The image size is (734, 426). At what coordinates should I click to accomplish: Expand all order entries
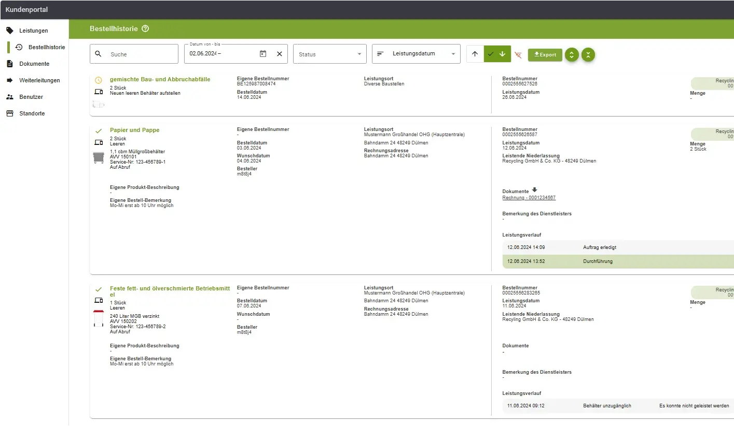(x=572, y=55)
